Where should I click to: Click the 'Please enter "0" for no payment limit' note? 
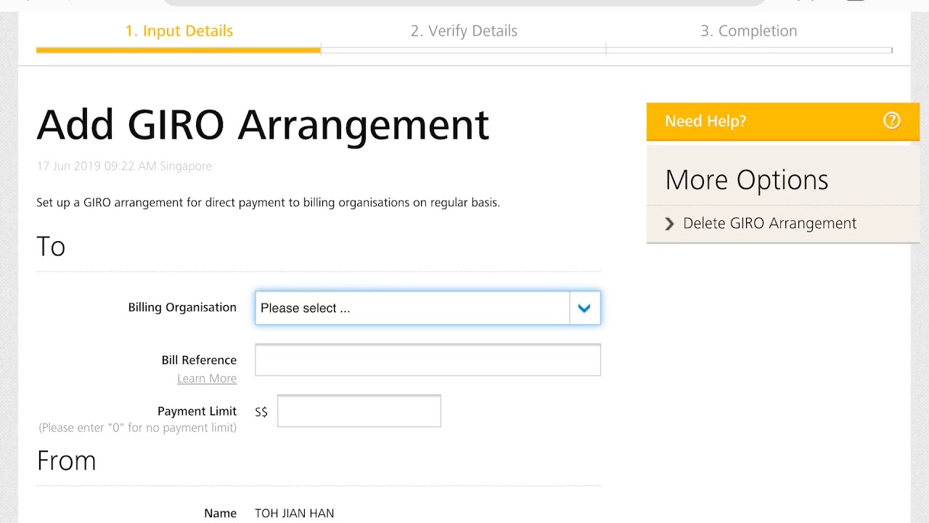[x=138, y=428]
